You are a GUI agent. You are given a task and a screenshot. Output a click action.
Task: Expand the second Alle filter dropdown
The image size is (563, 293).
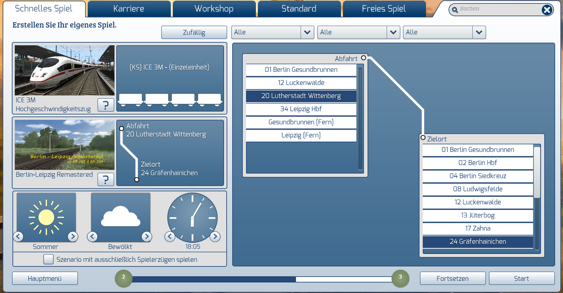click(393, 32)
